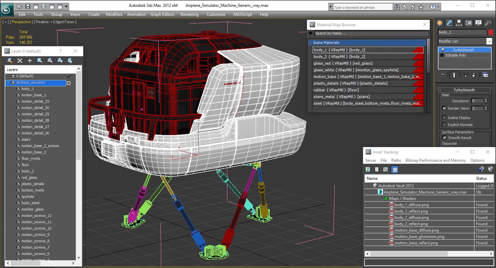Click the binoculars search icon
The image size is (496, 268).
397,7
